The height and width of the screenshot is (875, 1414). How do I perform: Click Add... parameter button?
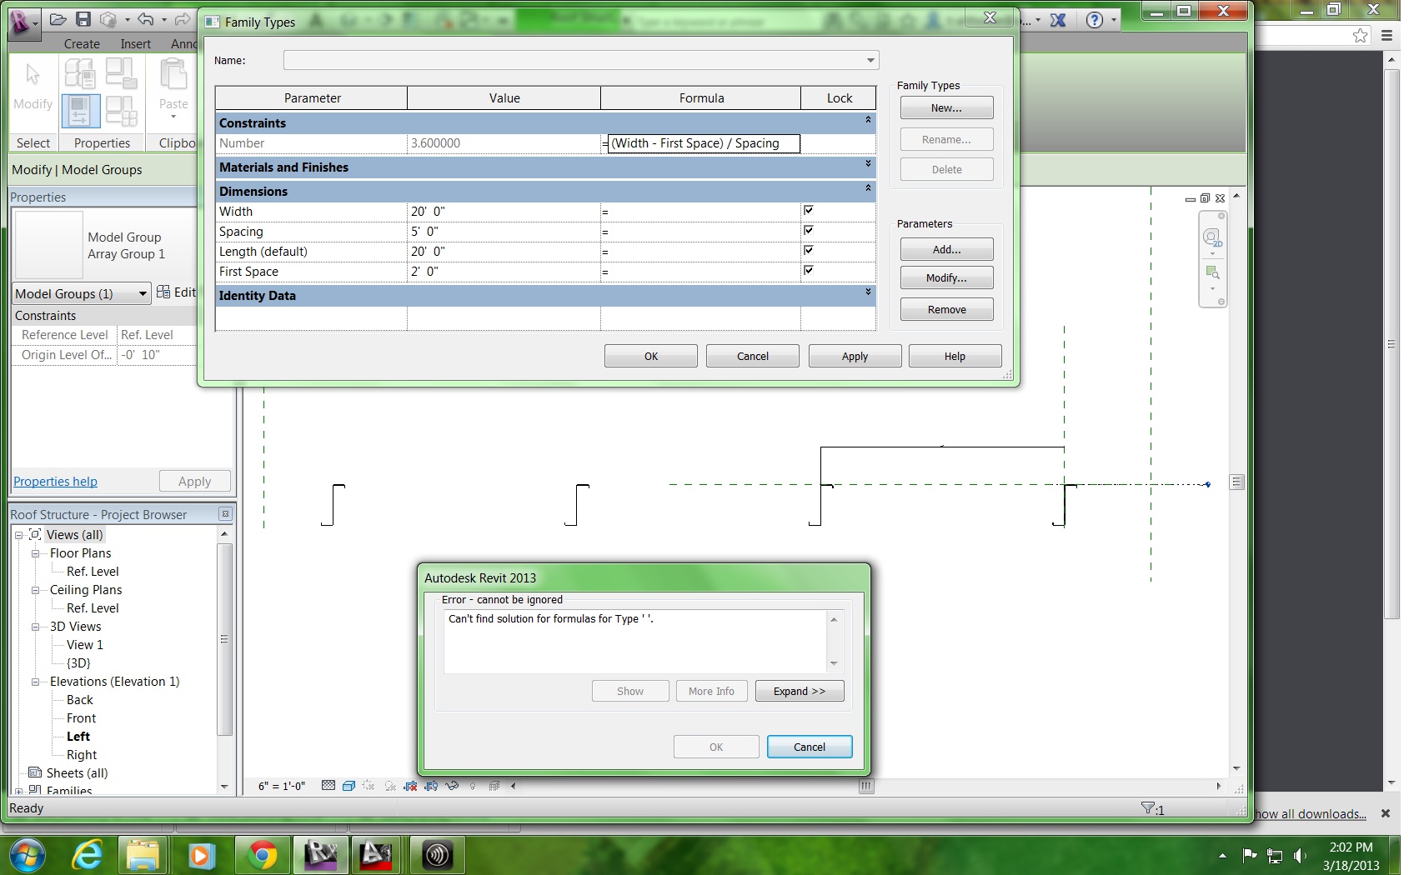(x=946, y=249)
